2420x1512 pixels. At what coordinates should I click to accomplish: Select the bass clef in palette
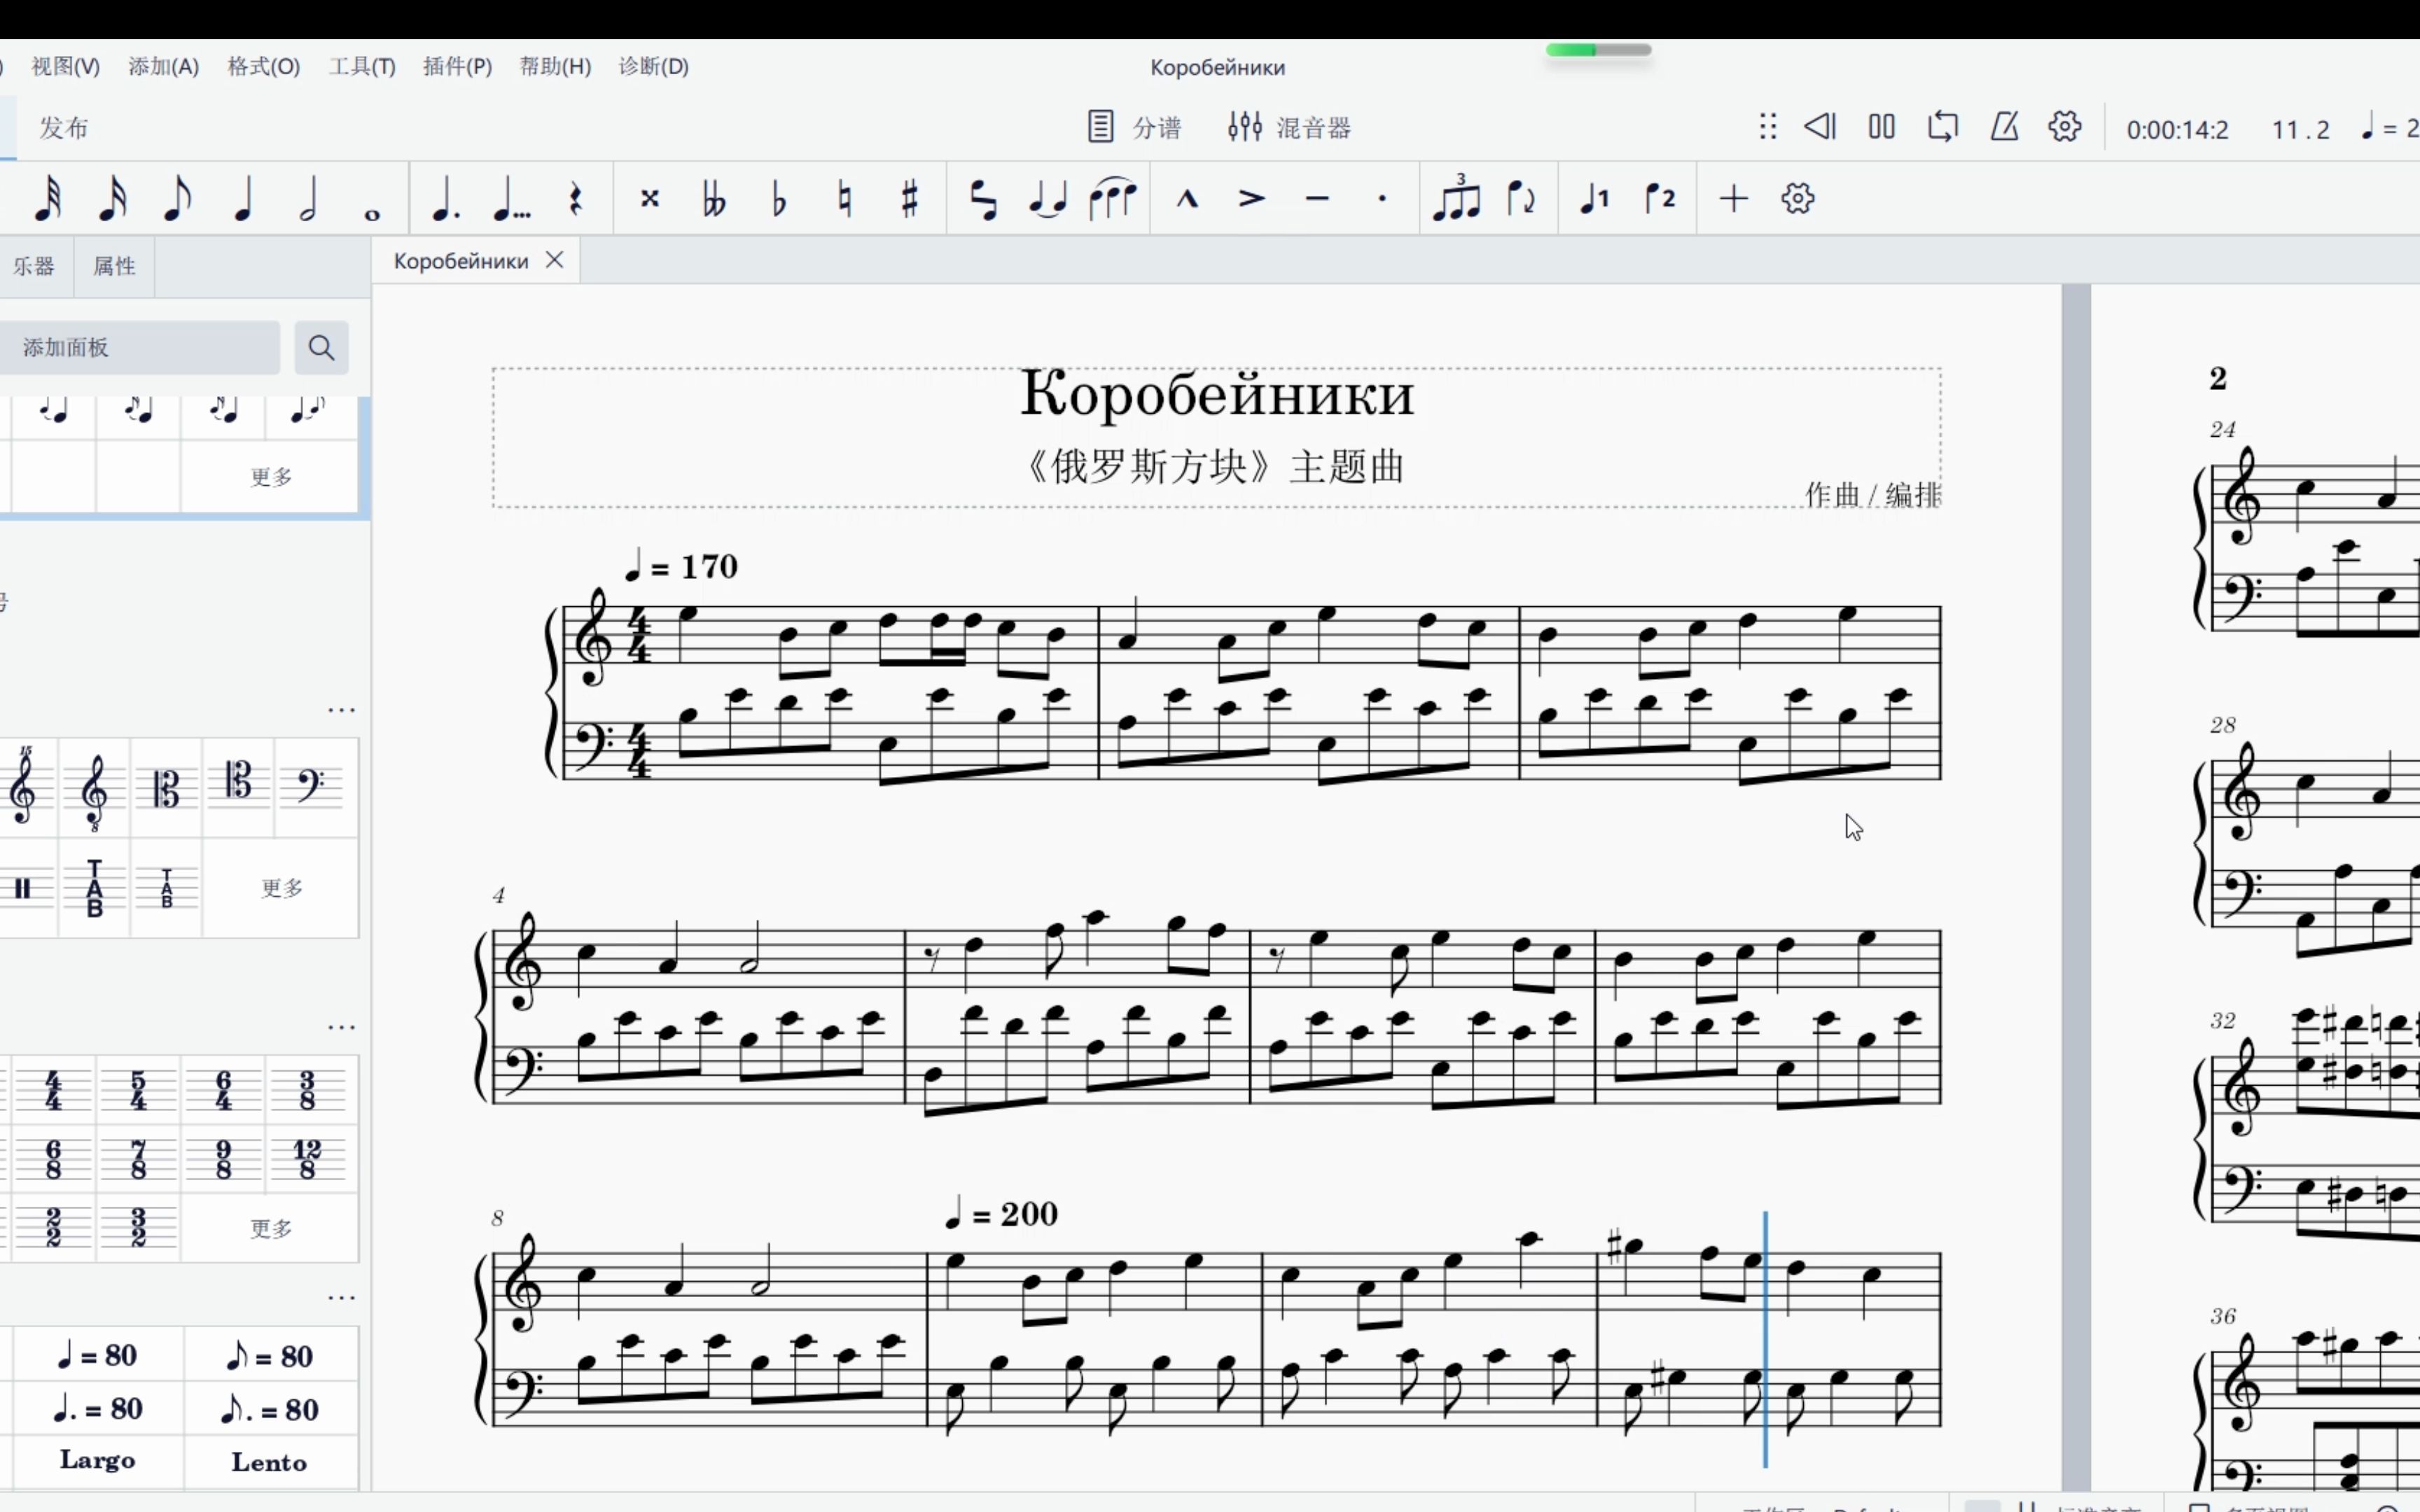pyautogui.click(x=311, y=787)
